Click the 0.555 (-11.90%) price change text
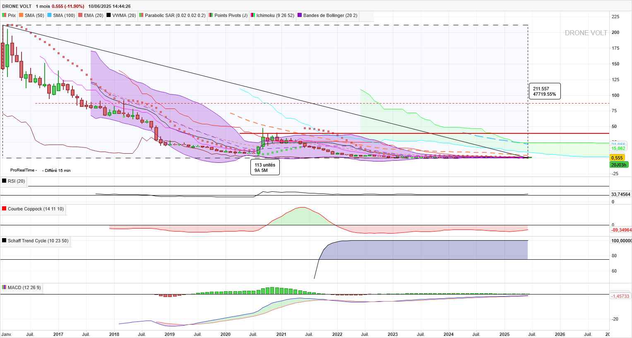The height and width of the screenshot is (338, 632). 68,6
